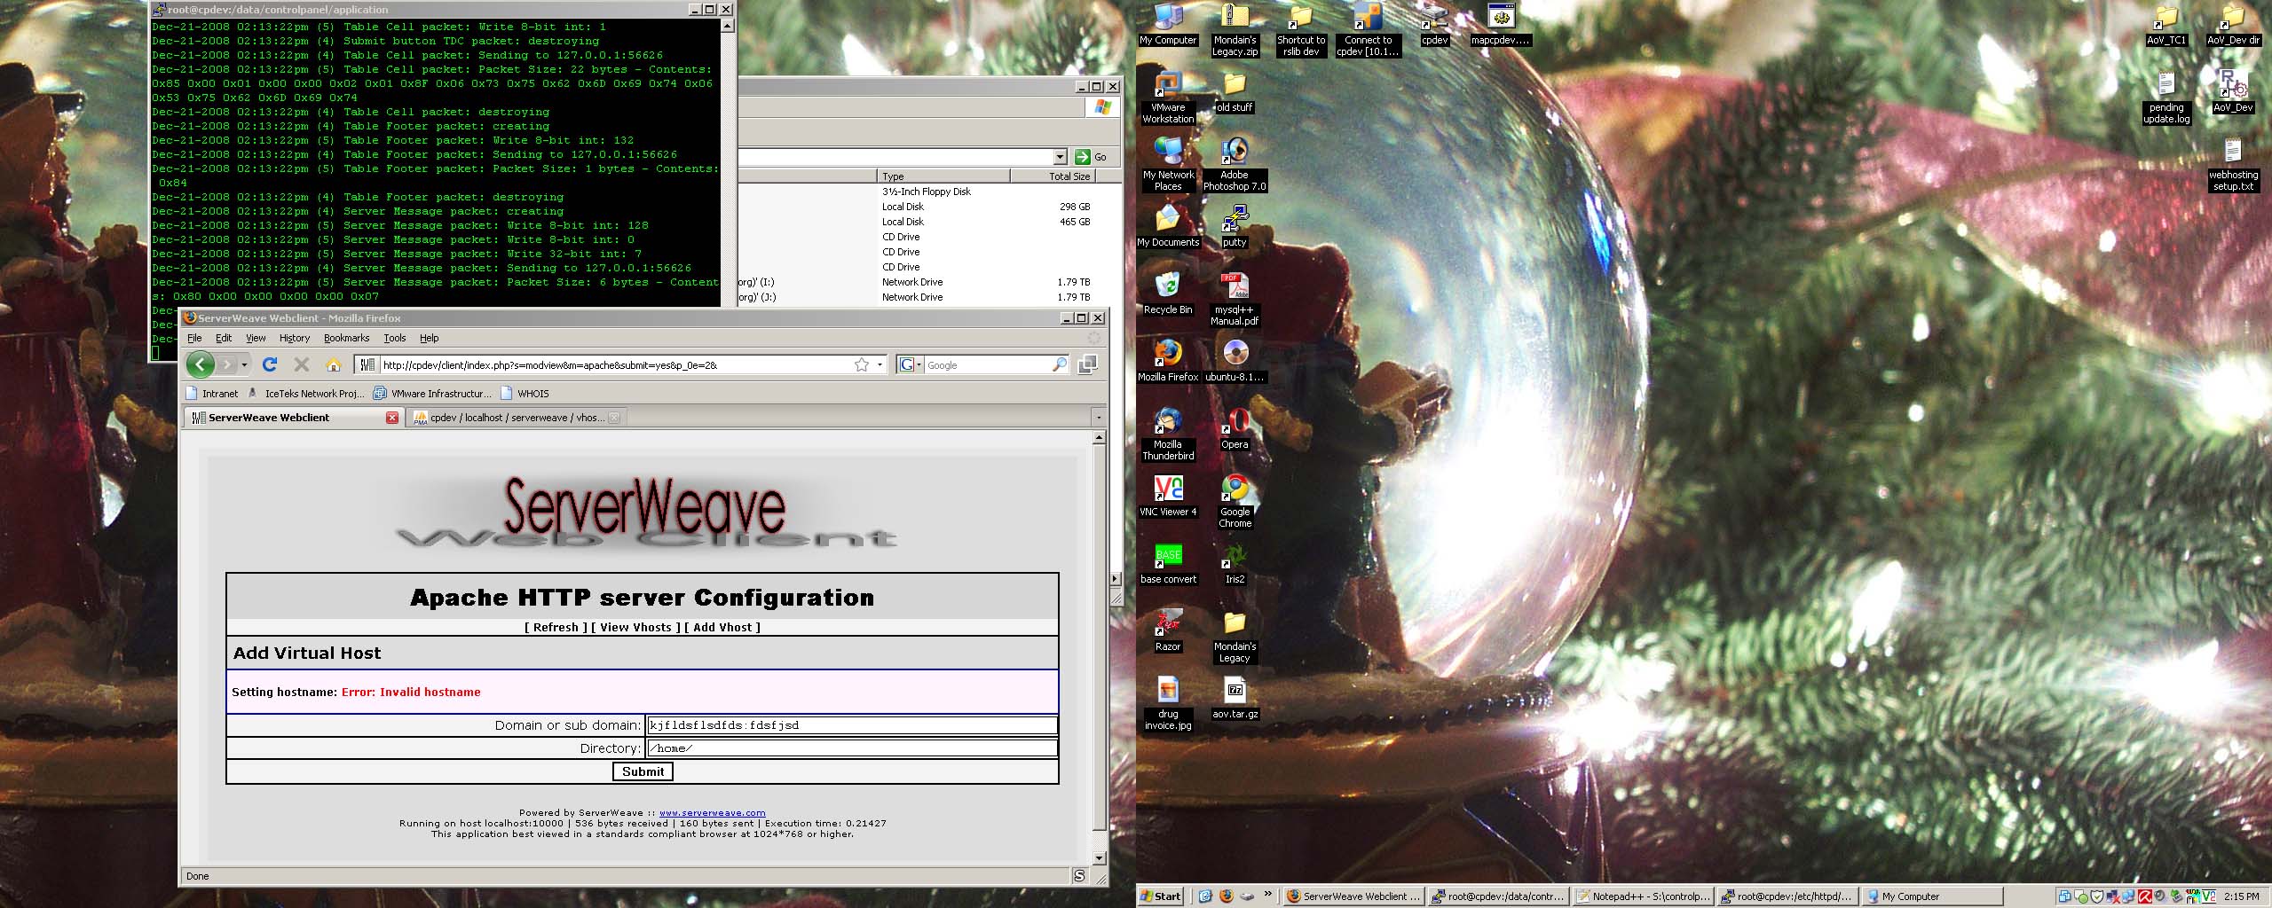The image size is (2272, 908).
Task: Open the Firefox Bookmarks menu
Action: [x=346, y=338]
